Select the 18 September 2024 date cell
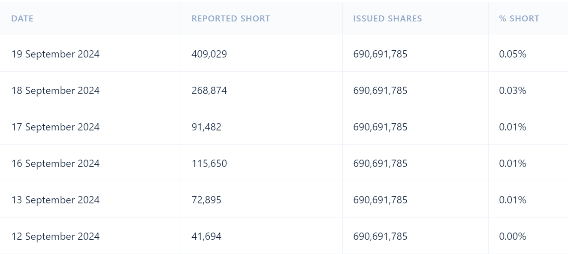 click(55, 91)
